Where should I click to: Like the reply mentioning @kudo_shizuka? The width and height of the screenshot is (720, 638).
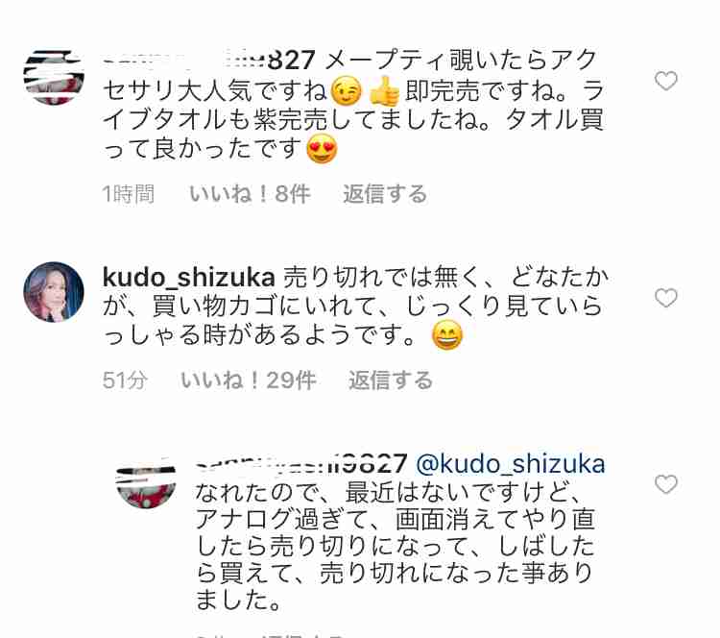coord(666,484)
